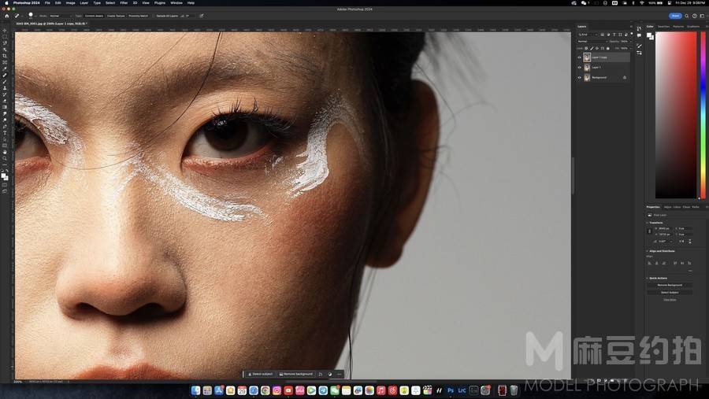Open the layer blend mode dropdown
This screenshot has height=399, width=709.
pyautogui.click(x=592, y=42)
